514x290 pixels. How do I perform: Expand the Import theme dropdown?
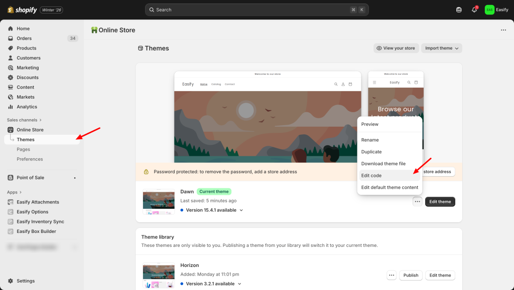point(441,48)
